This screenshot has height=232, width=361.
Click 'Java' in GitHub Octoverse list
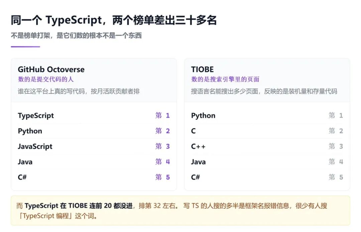point(25,162)
